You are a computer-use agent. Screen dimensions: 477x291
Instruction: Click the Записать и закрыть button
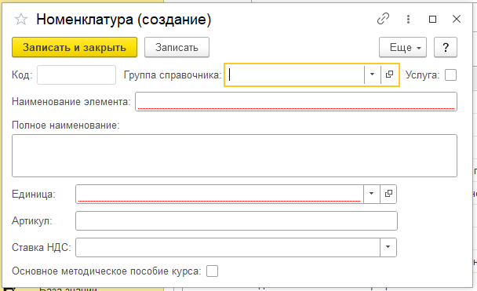tap(75, 47)
